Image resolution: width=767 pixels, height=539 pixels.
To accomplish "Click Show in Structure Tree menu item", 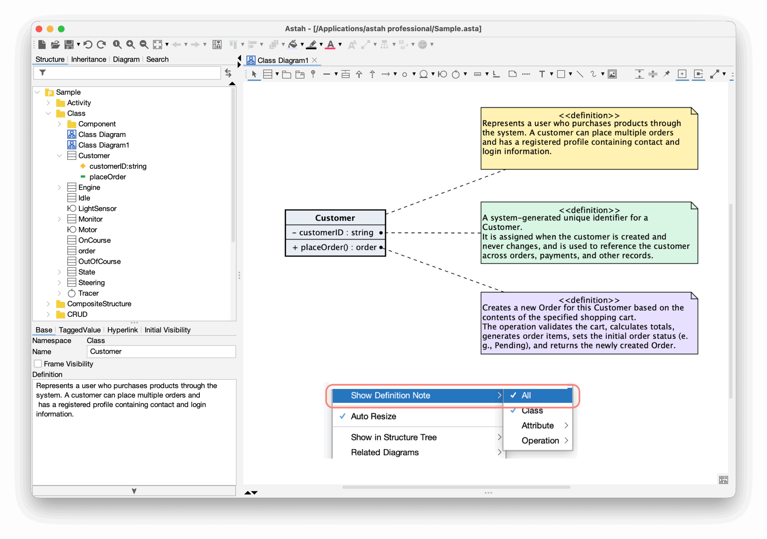I will tap(393, 437).
